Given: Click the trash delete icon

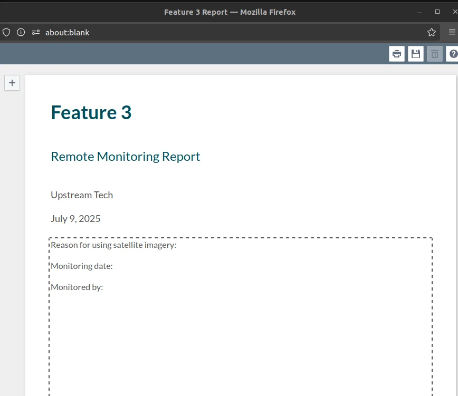Looking at the screenshot, I should point(434,54).
